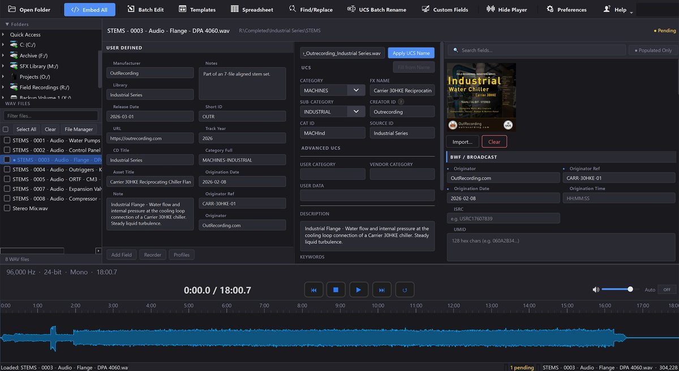Check the STEMS - 0002 Control Panel file

7,150
